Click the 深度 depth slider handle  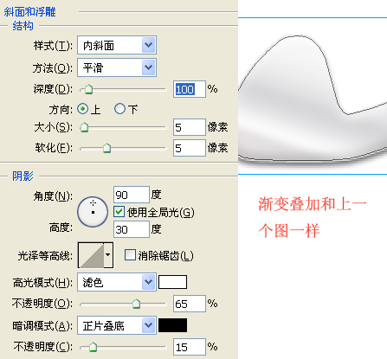pyautogui.click(x=88, y=89)
